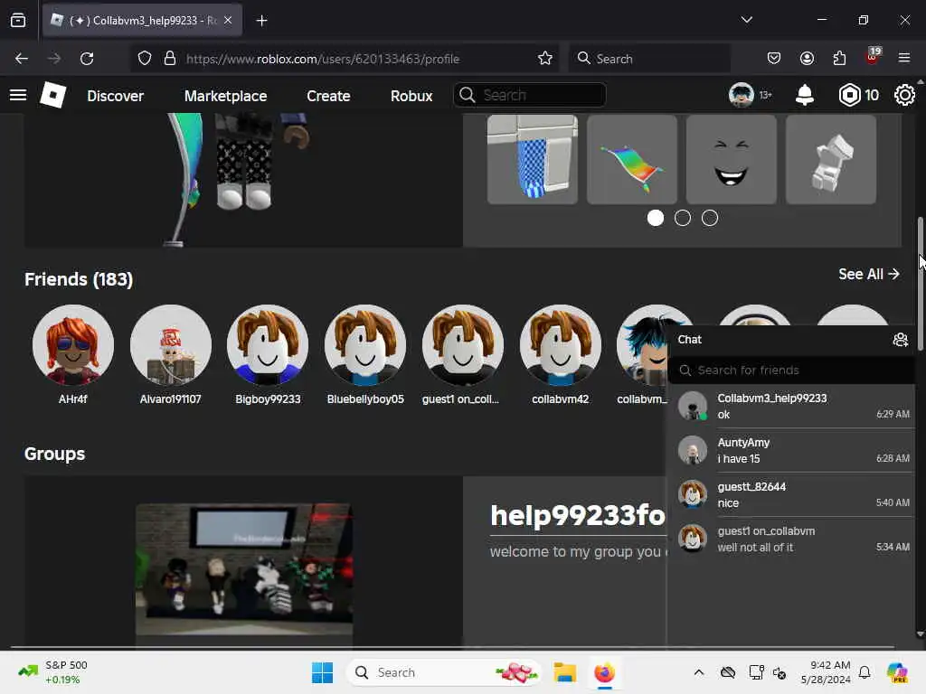This screenshot has height=694, width=926.
Task: Expand the list all tabs dropdown arrow
Action: click(x=746, y=20)
